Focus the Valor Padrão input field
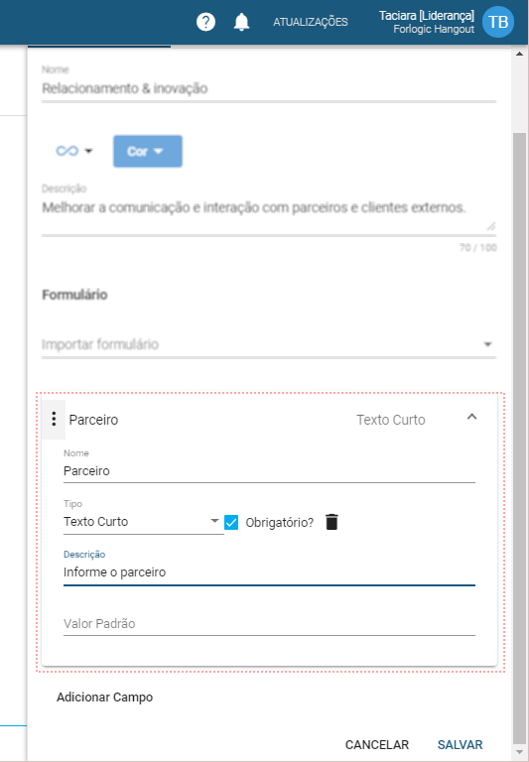Viewport: 529px width, 762px height. [x=269, y=624]
